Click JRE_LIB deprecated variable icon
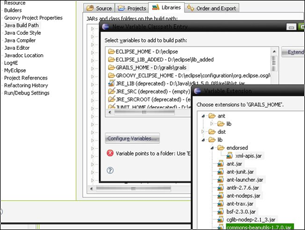The image size is (305, 230). click(112, 83)
